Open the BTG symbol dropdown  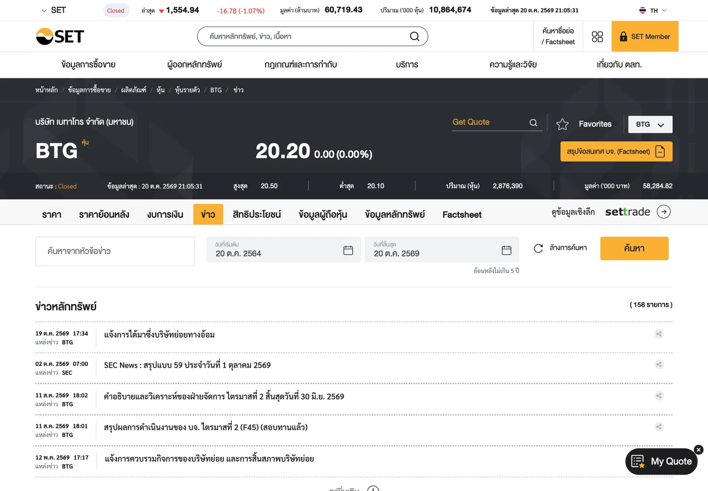(650, 125)
